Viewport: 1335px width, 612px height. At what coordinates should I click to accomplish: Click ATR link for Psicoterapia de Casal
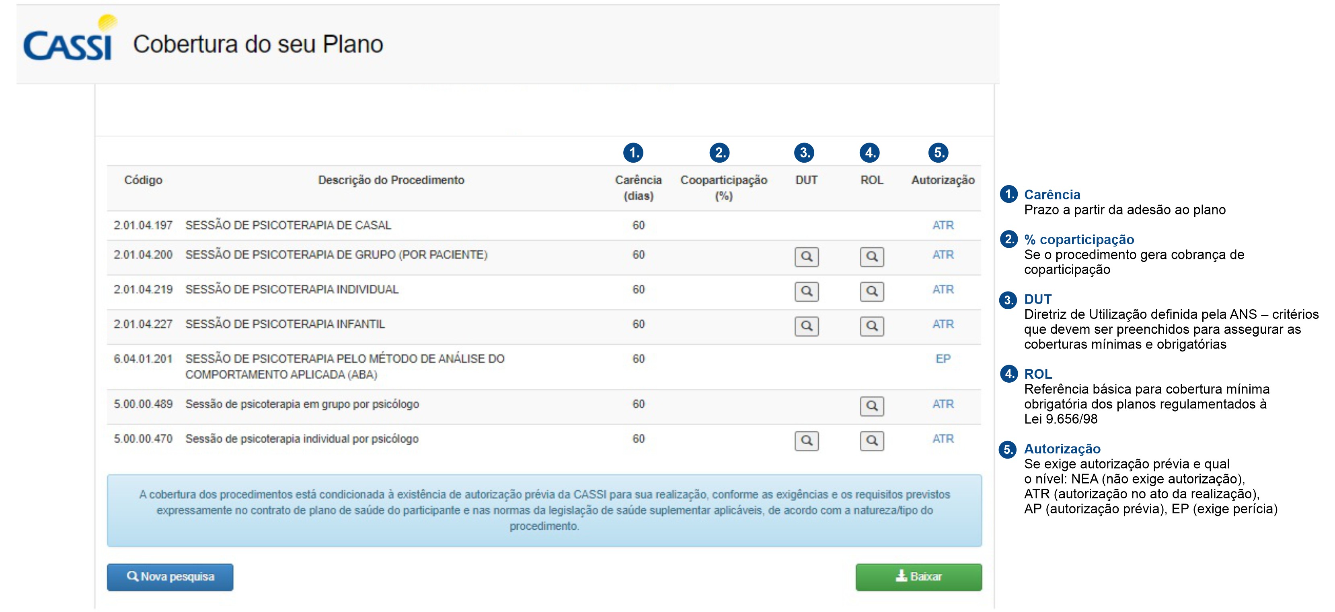tap(943, 225)
